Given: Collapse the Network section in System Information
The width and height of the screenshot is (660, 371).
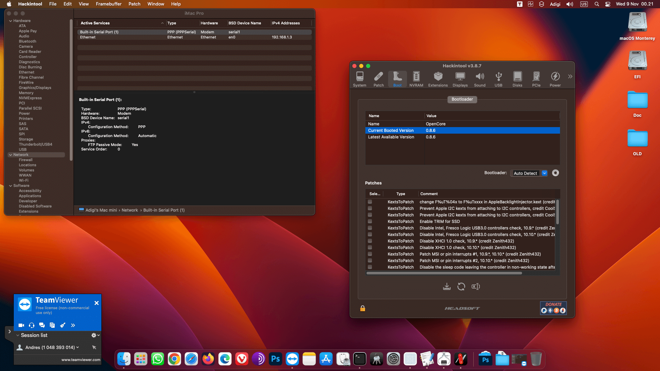Looking at the screenshot, I should (x=11, y=155).
